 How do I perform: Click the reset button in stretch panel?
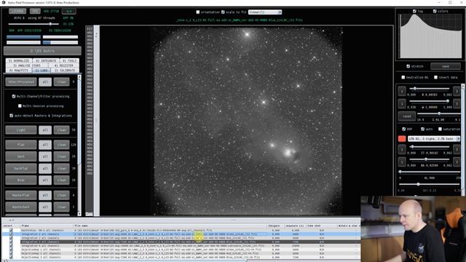[406, 116]
